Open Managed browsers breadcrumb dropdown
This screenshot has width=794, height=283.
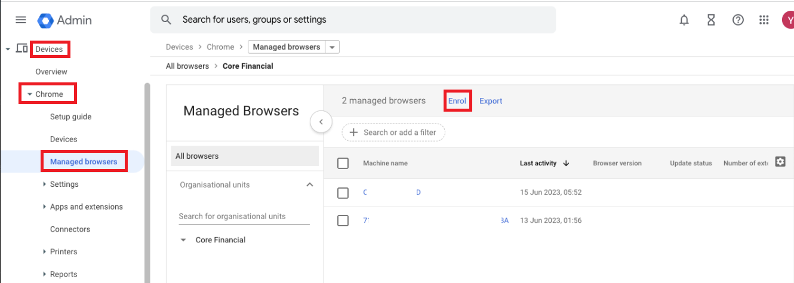point(332,47)
